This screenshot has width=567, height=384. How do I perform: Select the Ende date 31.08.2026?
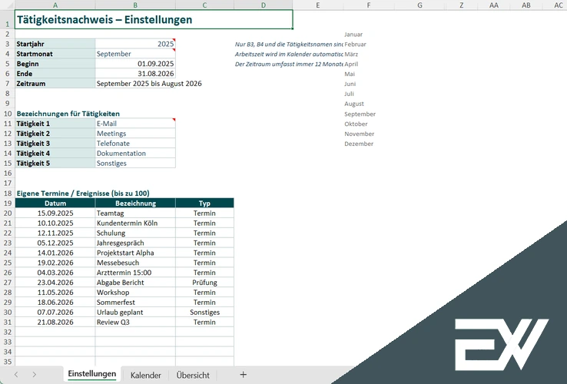click(135, 74)
